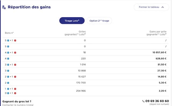This screenshot has width=172, height=106.
Task: Click the red ball in the 2+1 row
Action: (x=15, y=77)
